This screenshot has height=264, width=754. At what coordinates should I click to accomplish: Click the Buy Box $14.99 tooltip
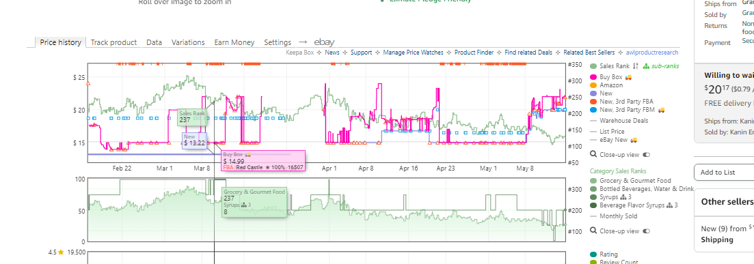tap(263, 161)
